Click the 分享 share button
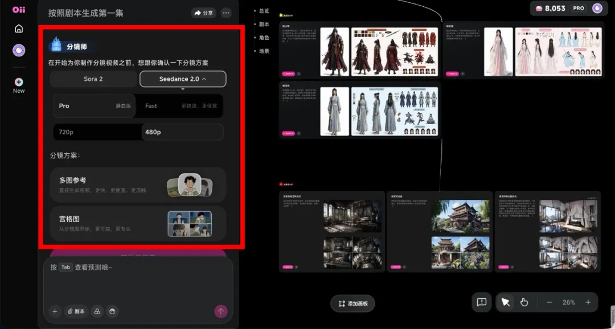615x329 pixels. pyautogui.click(x=203, y=13)
